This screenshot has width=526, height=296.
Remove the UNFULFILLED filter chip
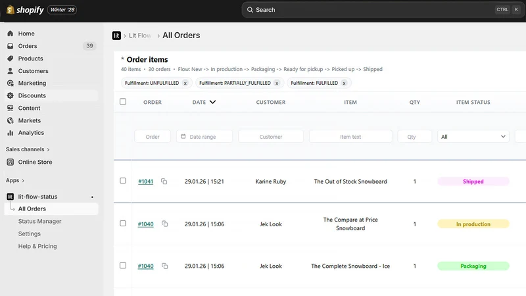click(185, 84)
